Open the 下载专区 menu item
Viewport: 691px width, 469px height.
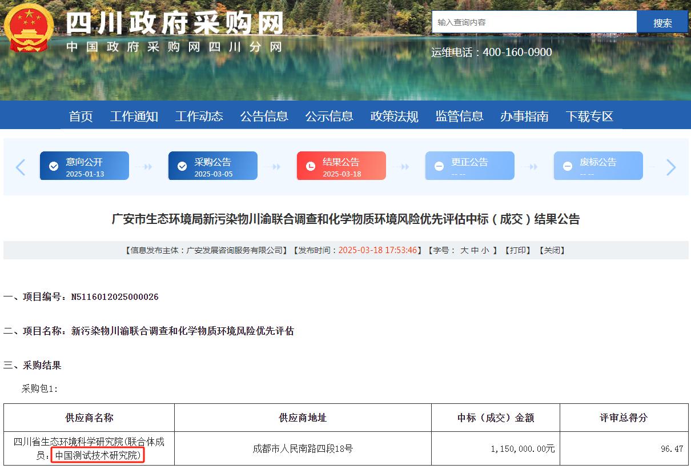[589, 117]
